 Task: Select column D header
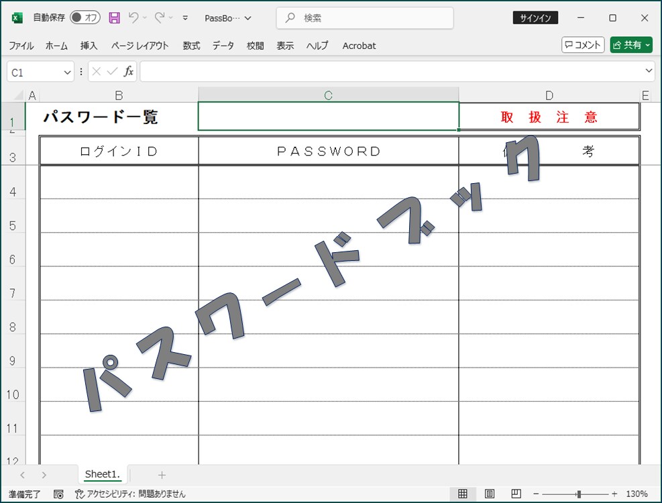click(x=549, y=95)
